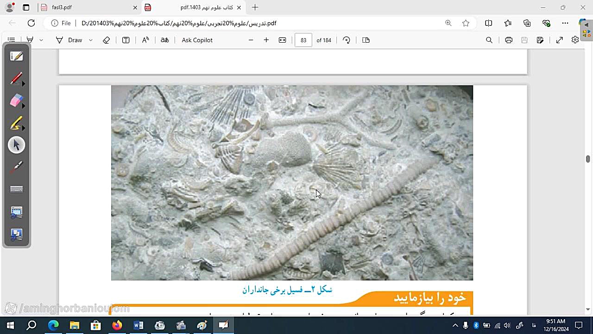The width and height of the screenshot is (593, 334).
Task: Open File Explorer from the taskbar
Action: 74,325
